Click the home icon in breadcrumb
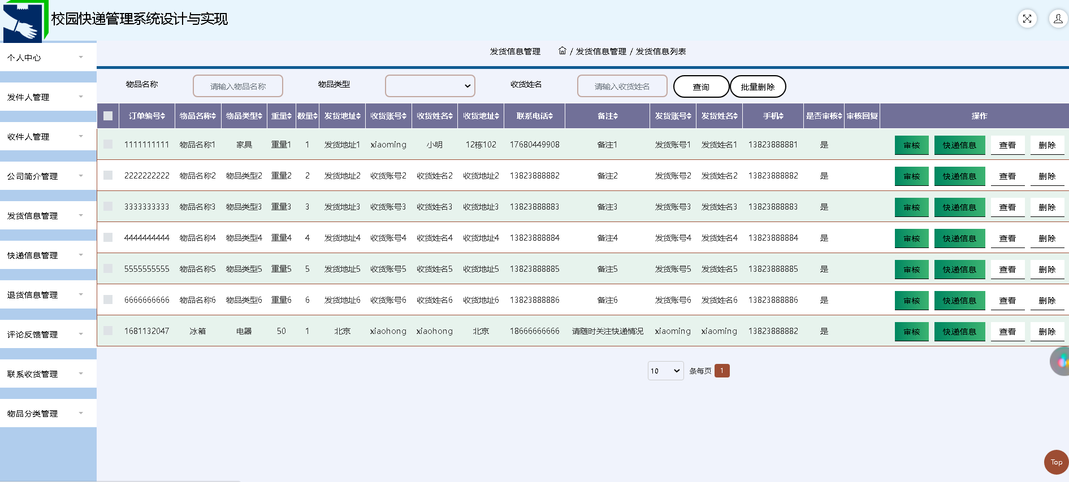1069x482 pixels. (562, 51)
